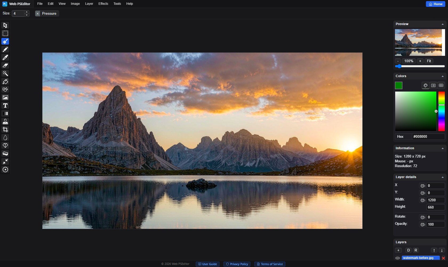Screen dimensions: 448x267
Task: Activate the Magic Wand erase tool
Action: point(5,73)
